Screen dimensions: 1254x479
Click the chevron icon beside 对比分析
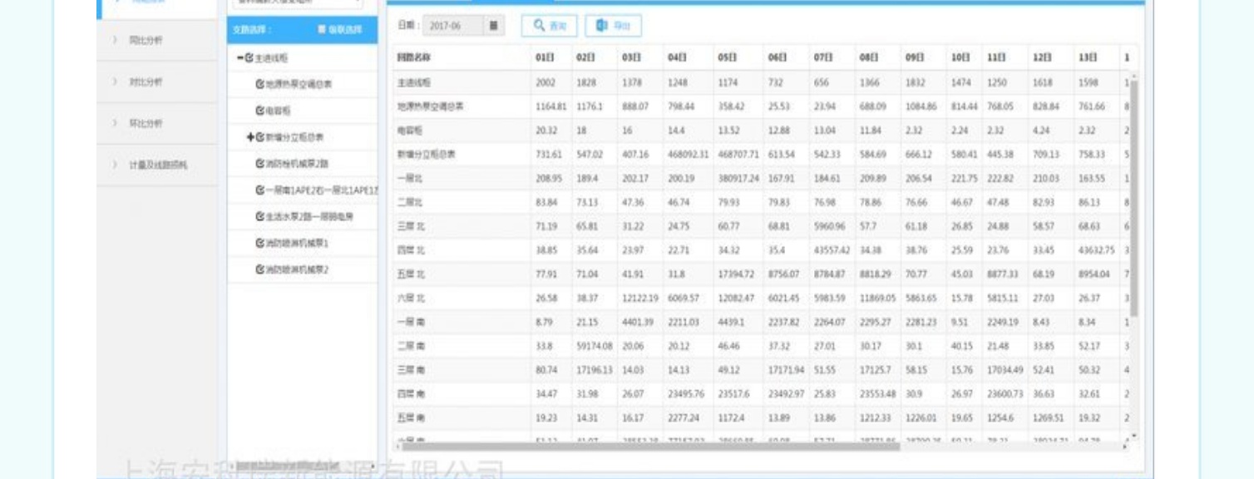116,81
